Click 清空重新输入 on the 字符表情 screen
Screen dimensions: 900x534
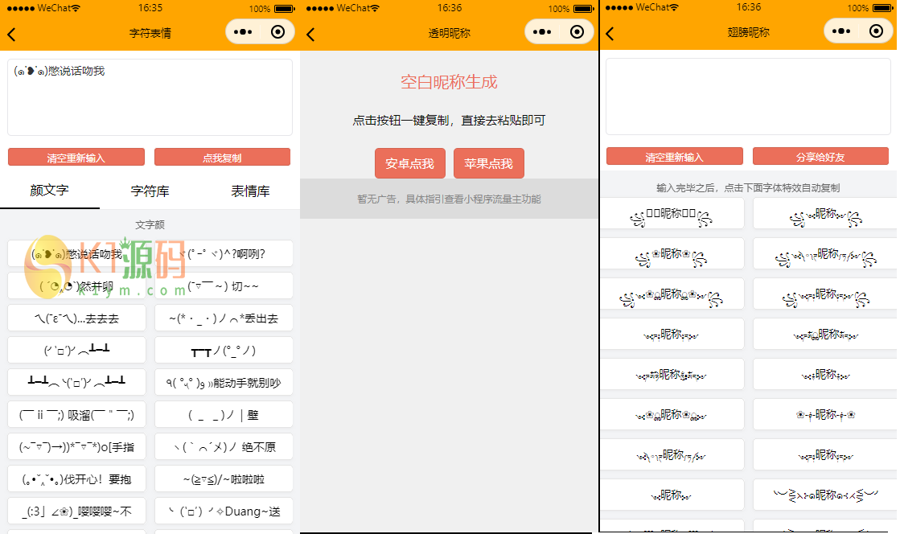pos(76,158)
